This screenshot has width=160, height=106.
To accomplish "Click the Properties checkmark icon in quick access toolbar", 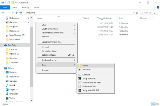I will 9,3.
